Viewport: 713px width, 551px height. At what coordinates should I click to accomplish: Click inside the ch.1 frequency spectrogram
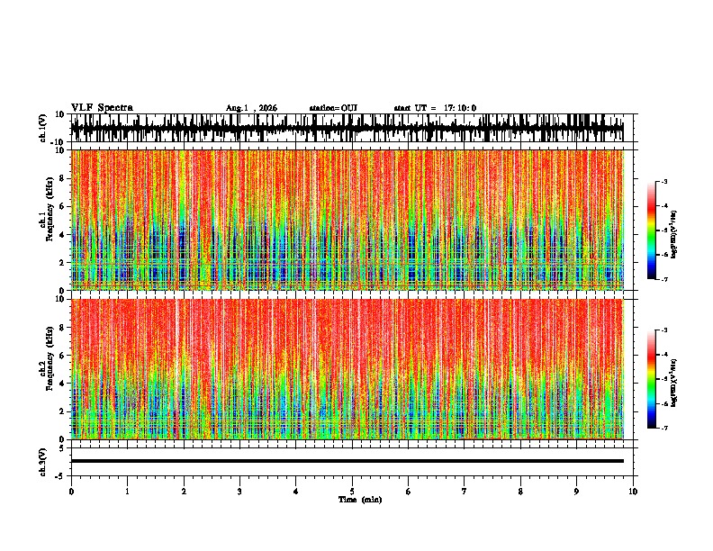click(x=347, y=220)
